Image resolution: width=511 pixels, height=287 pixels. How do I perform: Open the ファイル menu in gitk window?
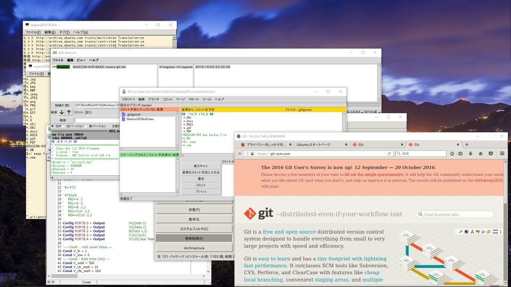[58, 60]
